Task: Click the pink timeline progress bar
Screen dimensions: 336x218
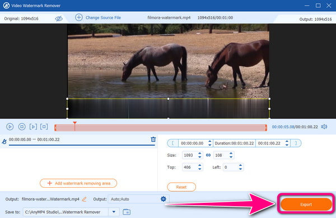Action: pos(161,128)
